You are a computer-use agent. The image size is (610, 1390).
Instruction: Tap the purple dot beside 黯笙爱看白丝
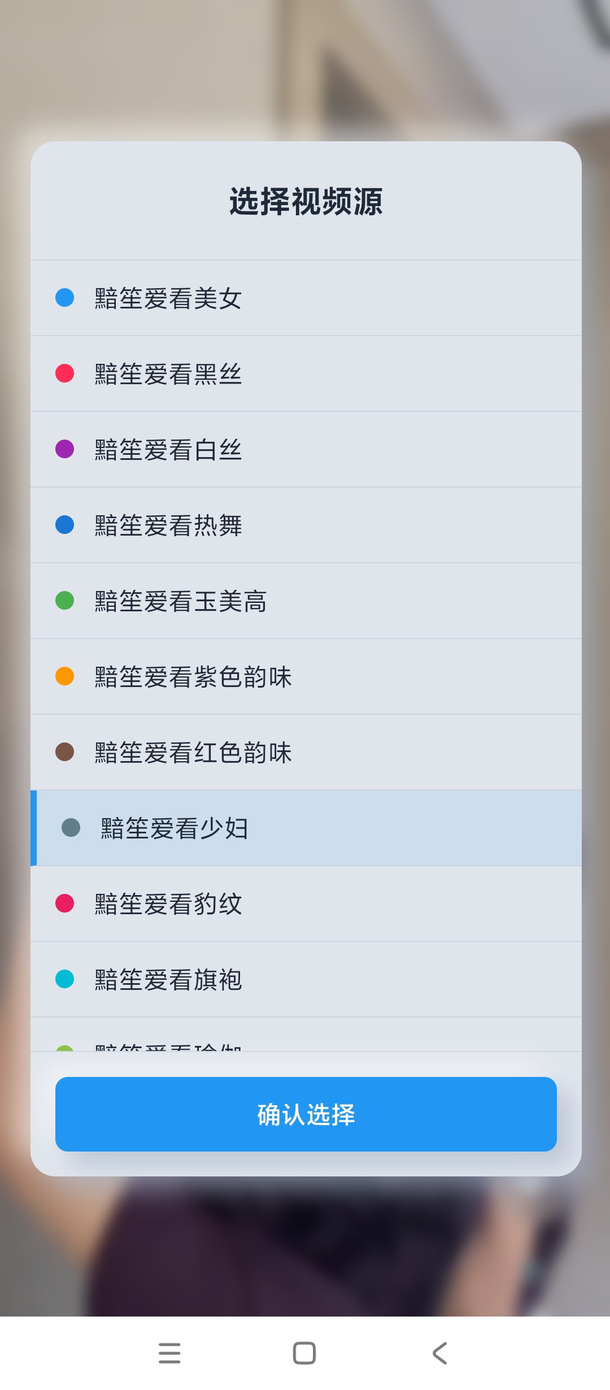(65, 449)
